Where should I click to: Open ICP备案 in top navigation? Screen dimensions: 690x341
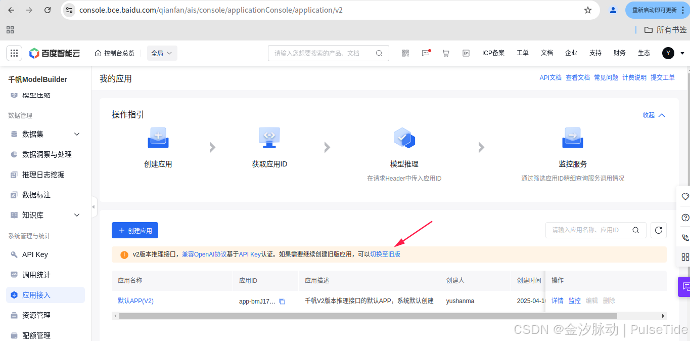[x=493, y=53]
